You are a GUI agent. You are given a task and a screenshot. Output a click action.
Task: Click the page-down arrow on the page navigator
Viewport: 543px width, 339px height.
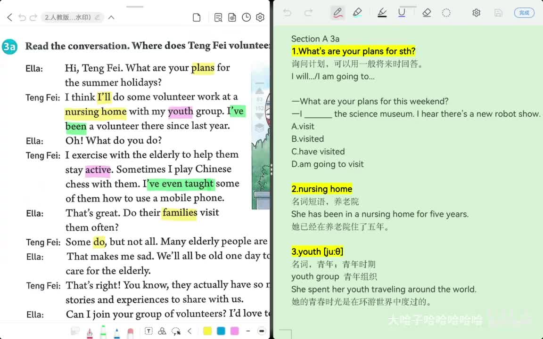point(259,116)
